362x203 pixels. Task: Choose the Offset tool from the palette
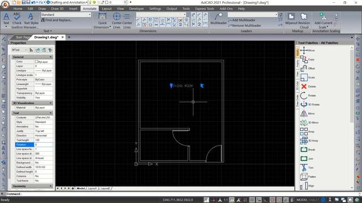pyautogui.click(x=307, y=68)
